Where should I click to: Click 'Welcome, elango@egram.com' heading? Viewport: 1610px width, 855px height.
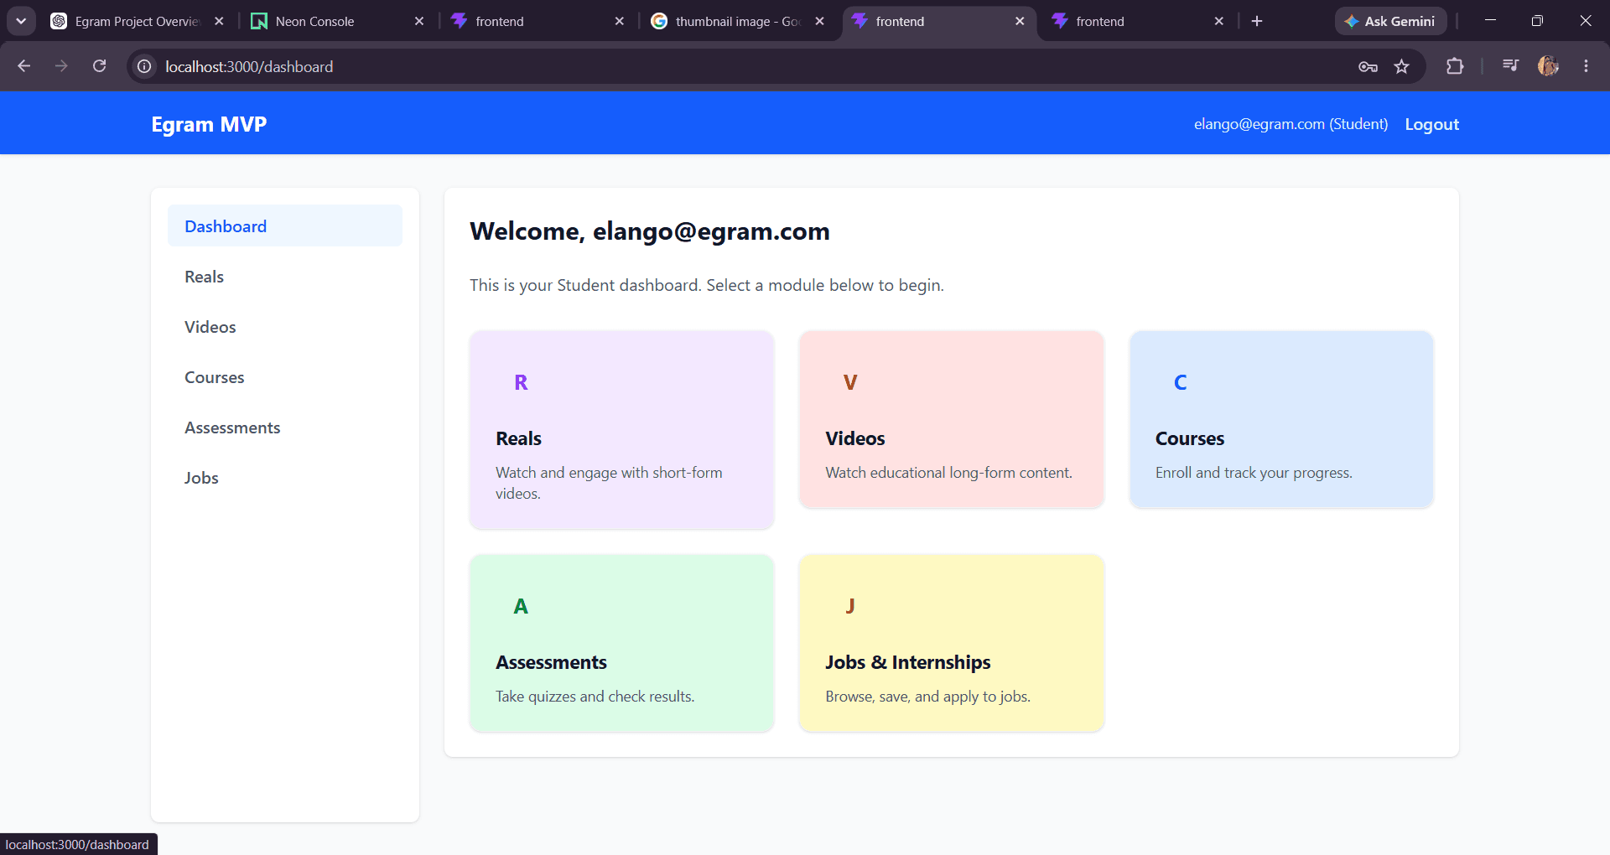coord(650,231)
